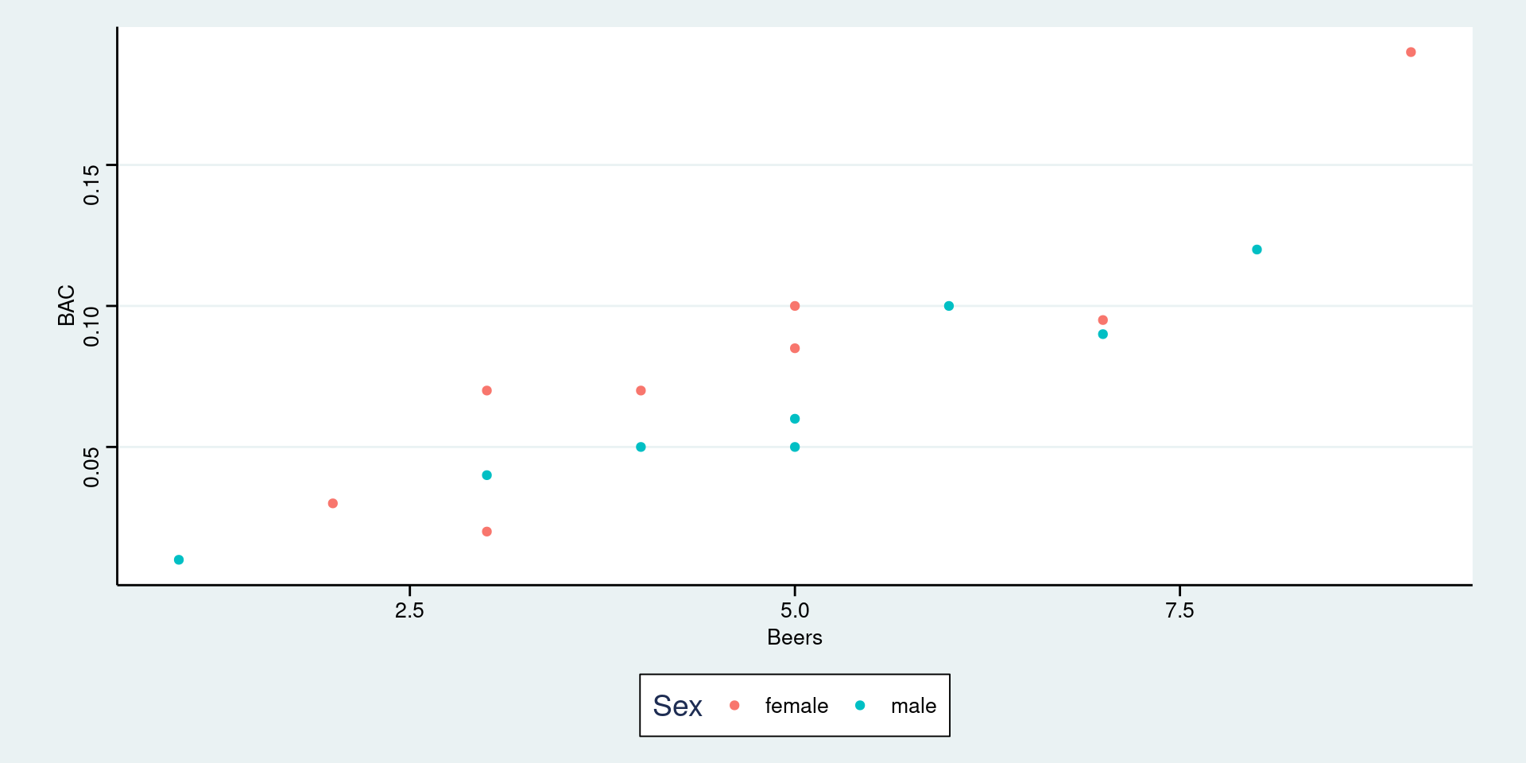Select the "male" legend label
The height and width of the screenshot is (763, 1526).
pos(913,706)
